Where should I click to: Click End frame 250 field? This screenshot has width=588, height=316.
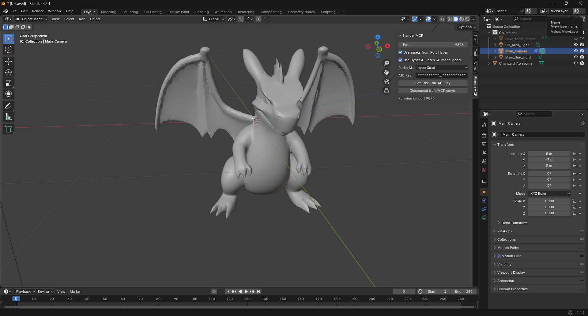[x=464, y=292]
